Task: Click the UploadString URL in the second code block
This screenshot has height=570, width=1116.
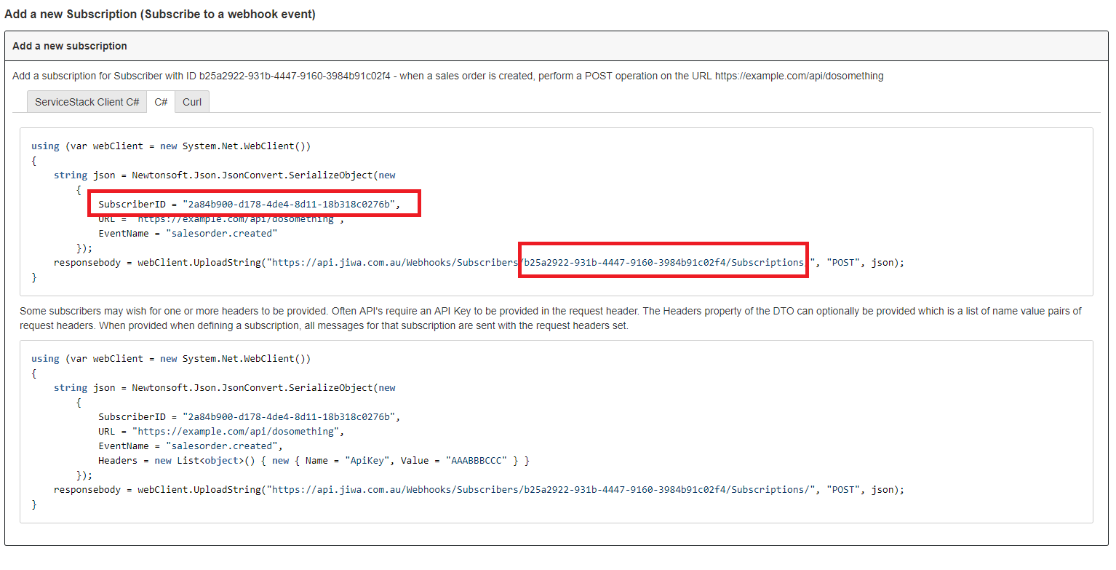Action: tap(541, 490)
